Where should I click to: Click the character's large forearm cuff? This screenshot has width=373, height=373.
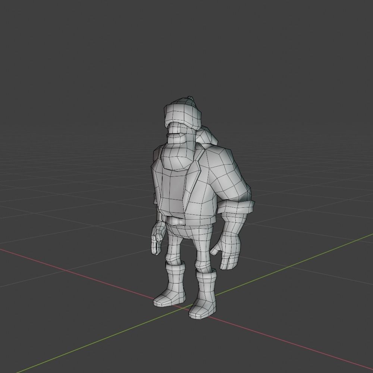pyautogui.click(x=236, y=208)
